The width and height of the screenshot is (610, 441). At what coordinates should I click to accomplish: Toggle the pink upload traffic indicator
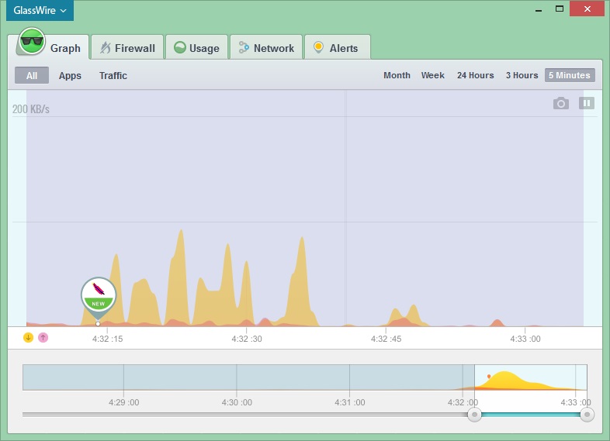pyautogui.click(x=43, y=338)
